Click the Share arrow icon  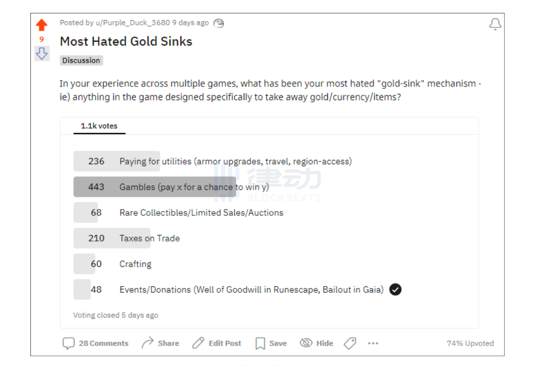click(x=147, y=343)
